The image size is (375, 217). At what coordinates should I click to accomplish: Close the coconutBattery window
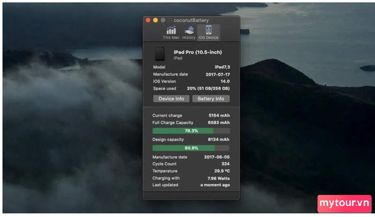pyautogui.click(x=148, y=20)
